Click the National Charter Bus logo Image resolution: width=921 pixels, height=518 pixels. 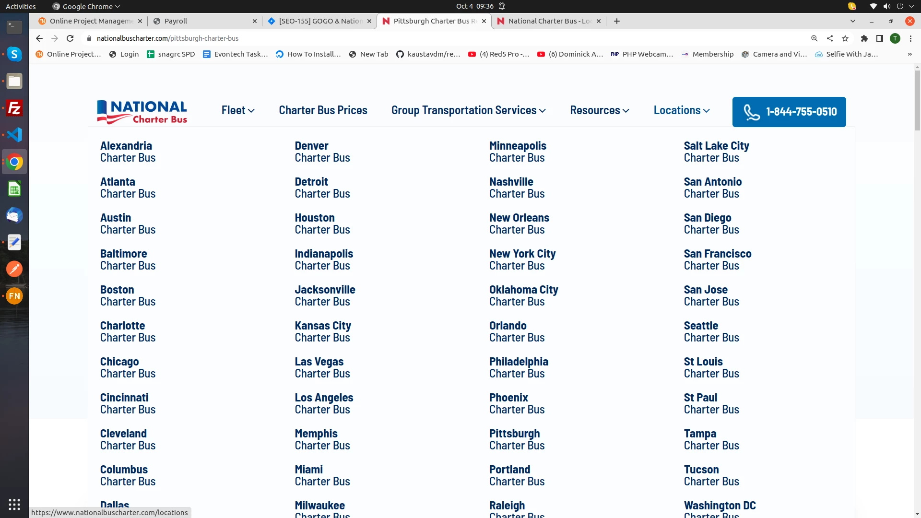tap(142, 112)
